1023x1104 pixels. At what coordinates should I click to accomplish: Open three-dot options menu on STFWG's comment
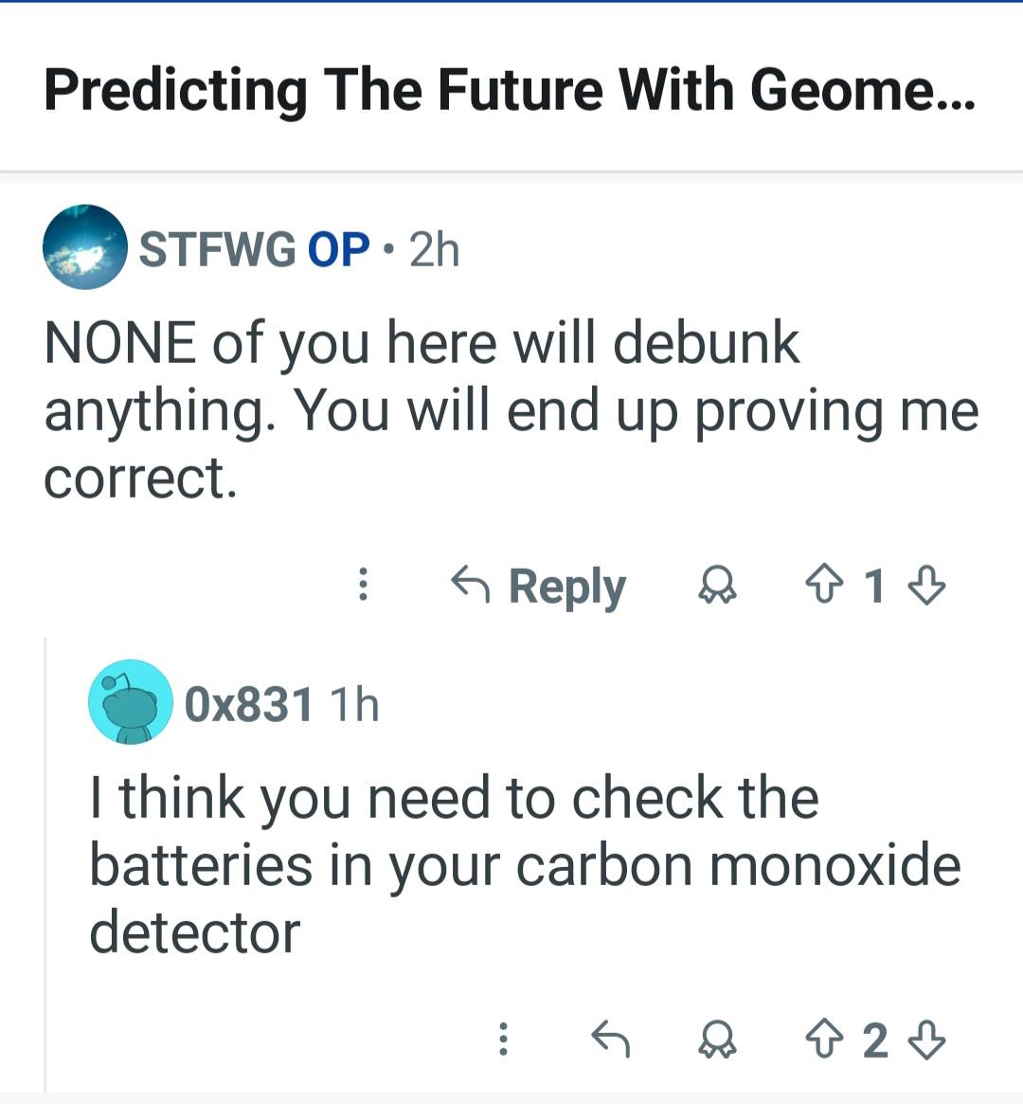363,585
